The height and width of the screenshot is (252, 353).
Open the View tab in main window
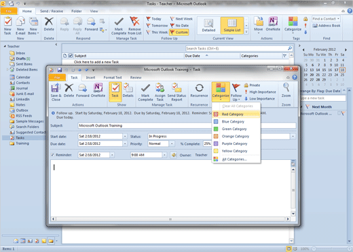94,11
